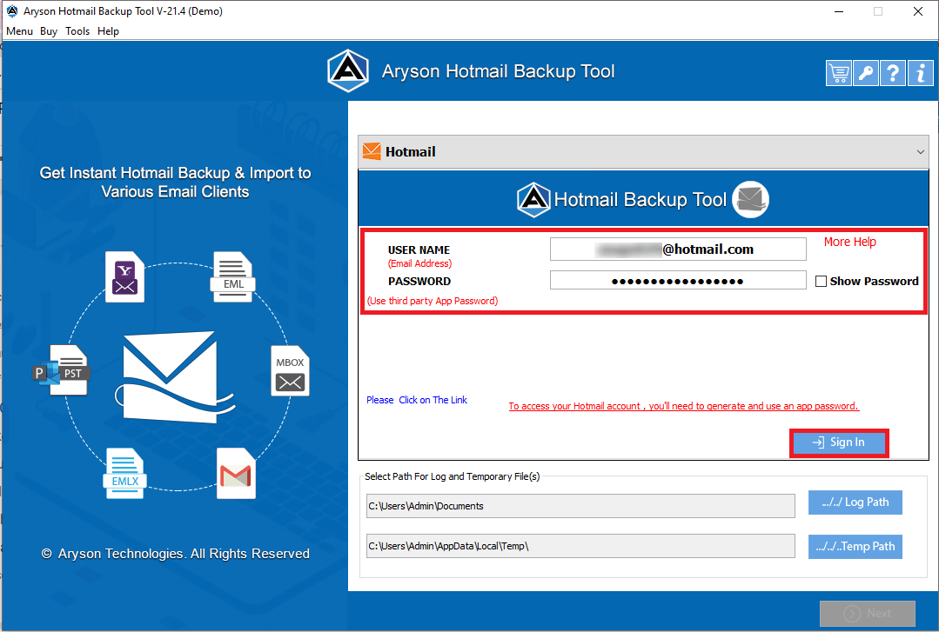Click the PST Outlook file icon

(x=63, y=370)
